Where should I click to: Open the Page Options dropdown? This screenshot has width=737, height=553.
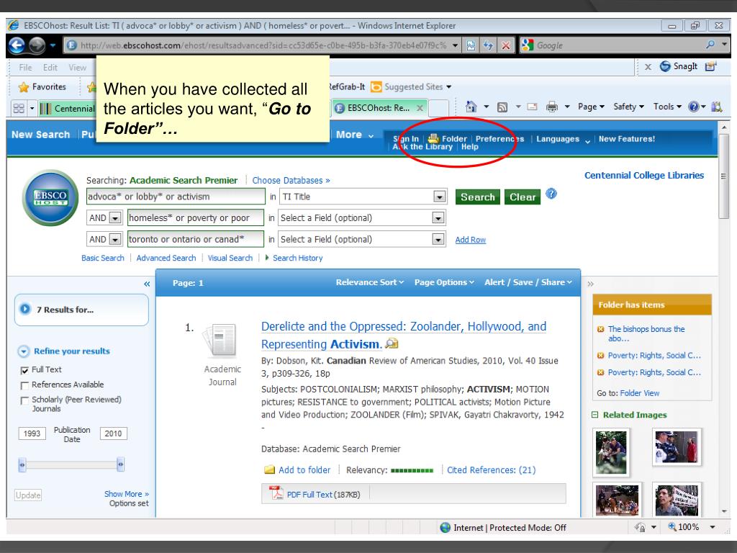444,282
